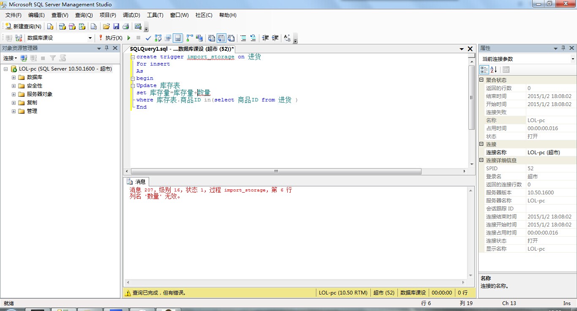Viewport: 577px width, 311px height.
Task: Open the 连接 dropdown in Object Explorer
Action: pyautogui.click(x=10, y=58)
